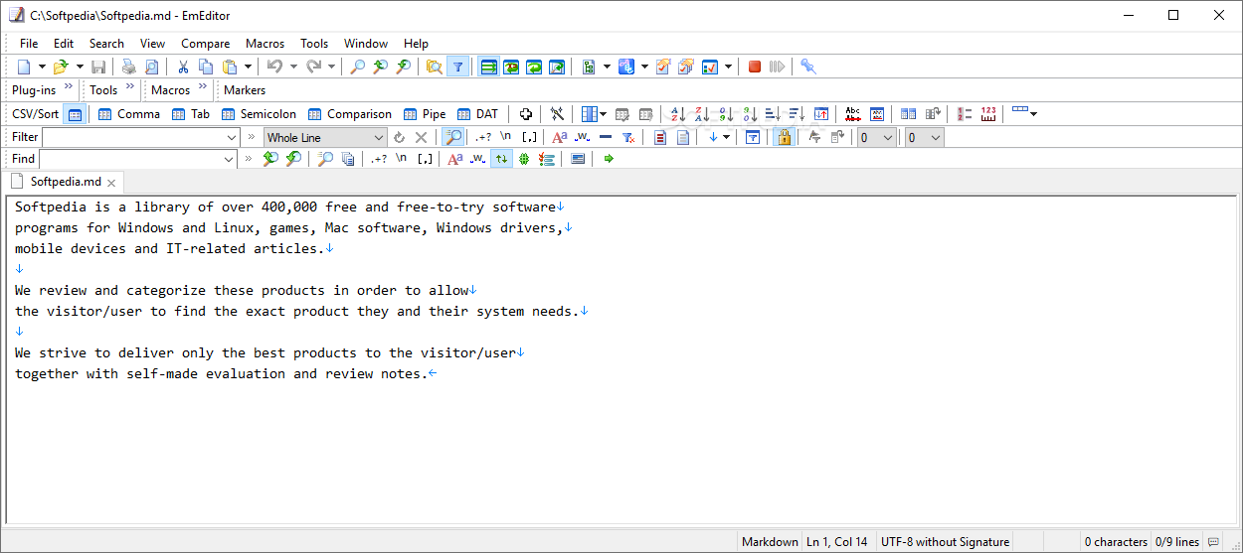The width and height of the screenshot is (1243, 553).
Task: Click the Bookmark red lines icon in Filter bar
Action: [660, 138]
